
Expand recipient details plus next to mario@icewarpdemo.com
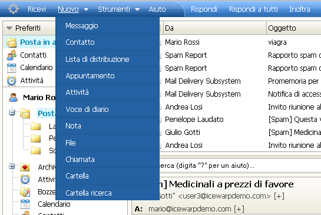(x=239, y=209)
